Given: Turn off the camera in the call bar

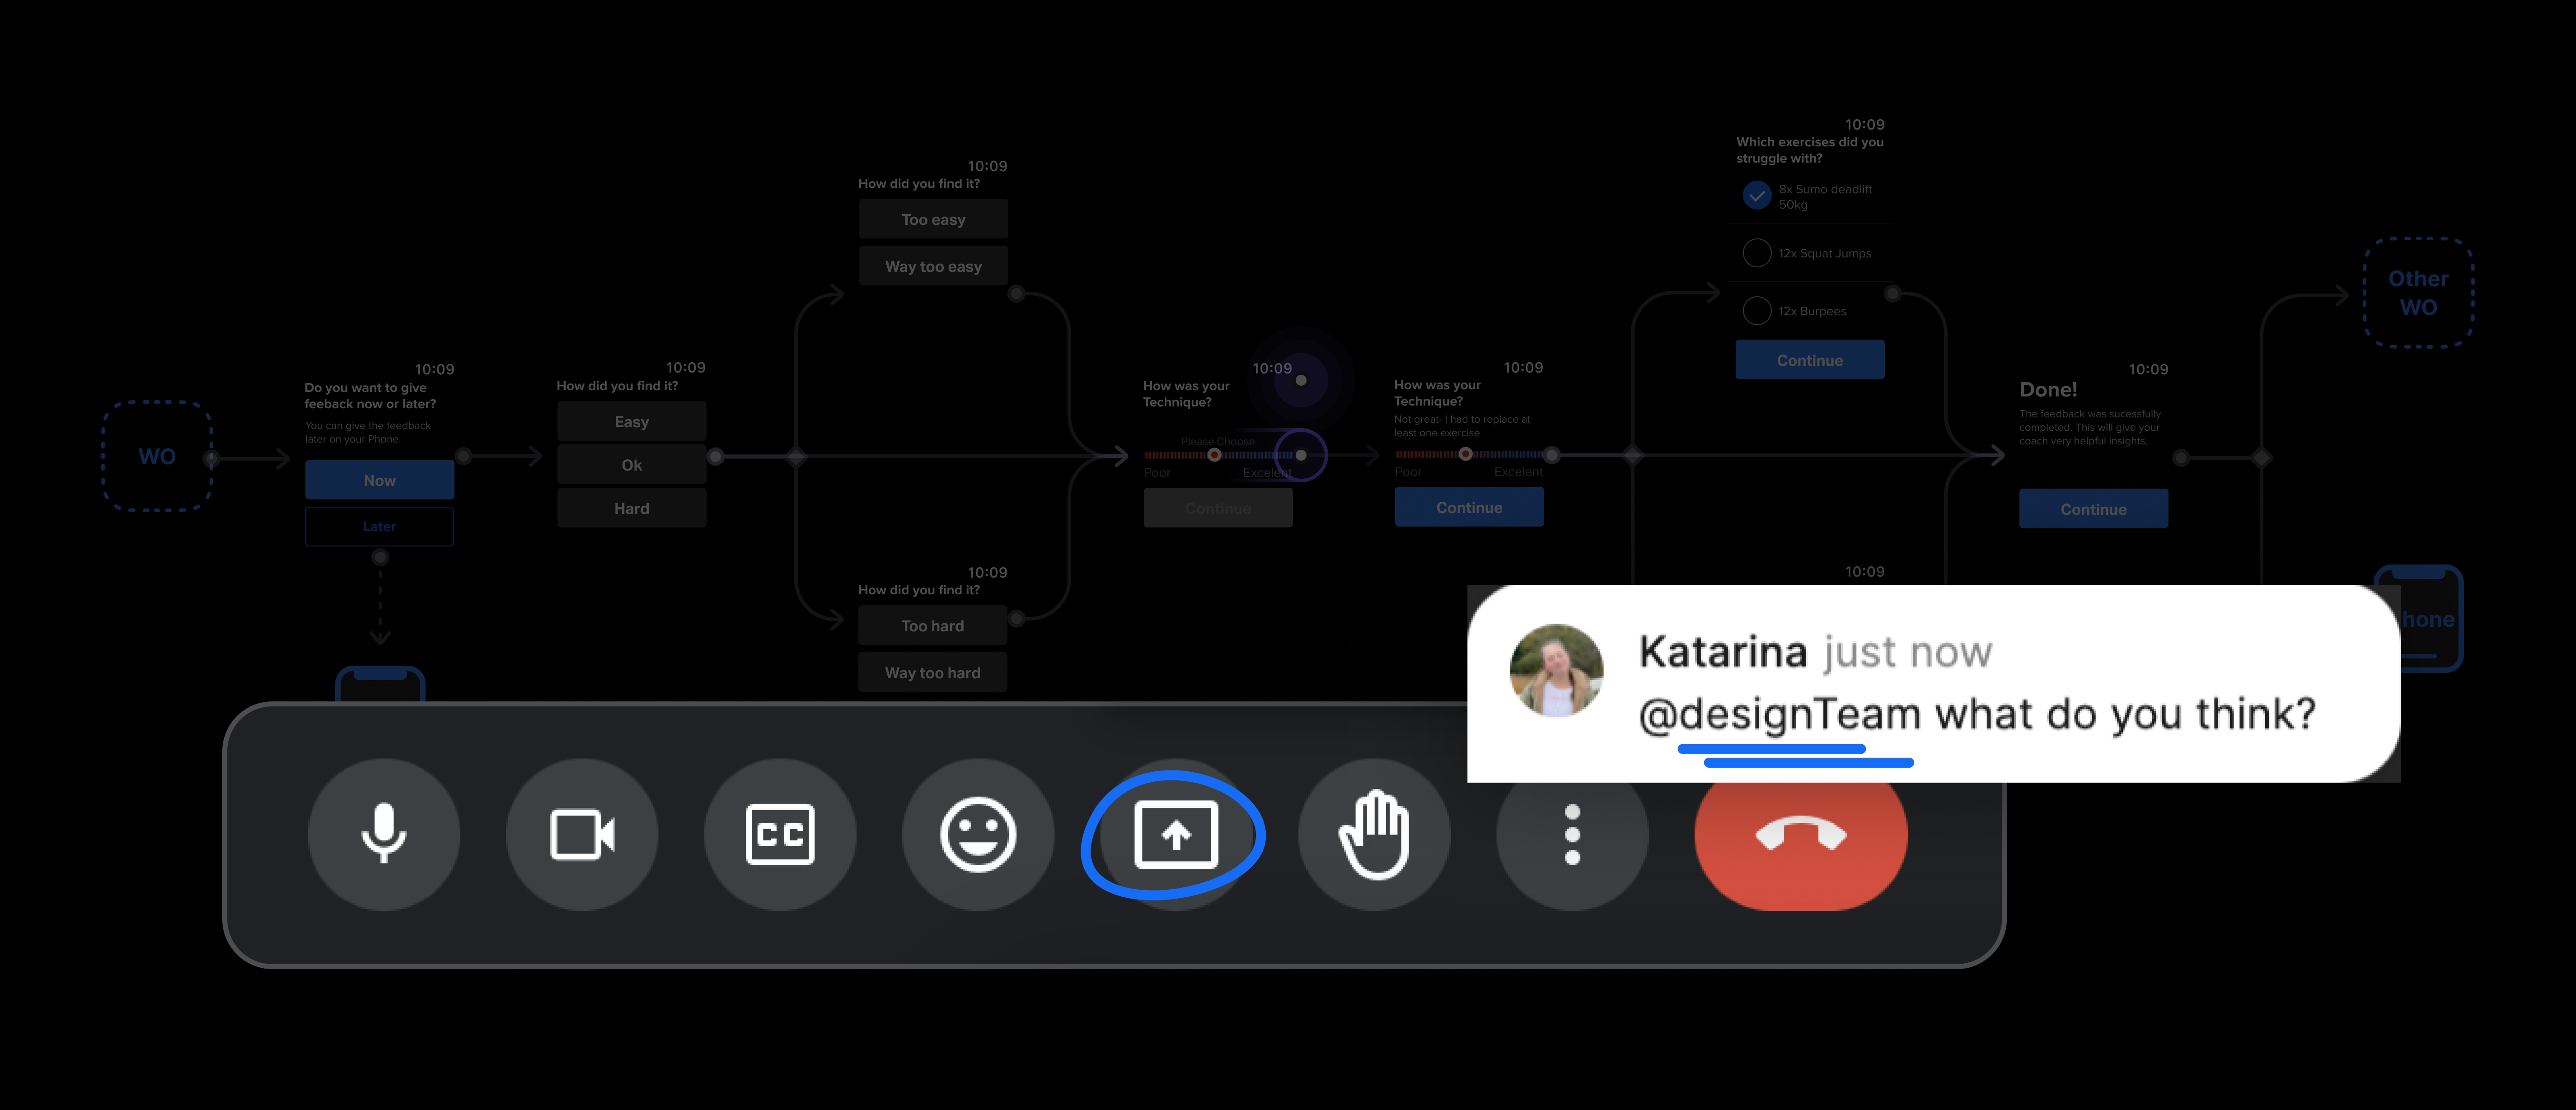Looking at the screenshot, I should (x=582, y=833).
